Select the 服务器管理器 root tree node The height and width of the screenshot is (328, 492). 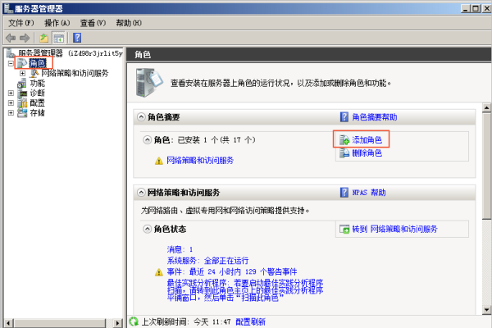tap(71, 53)
